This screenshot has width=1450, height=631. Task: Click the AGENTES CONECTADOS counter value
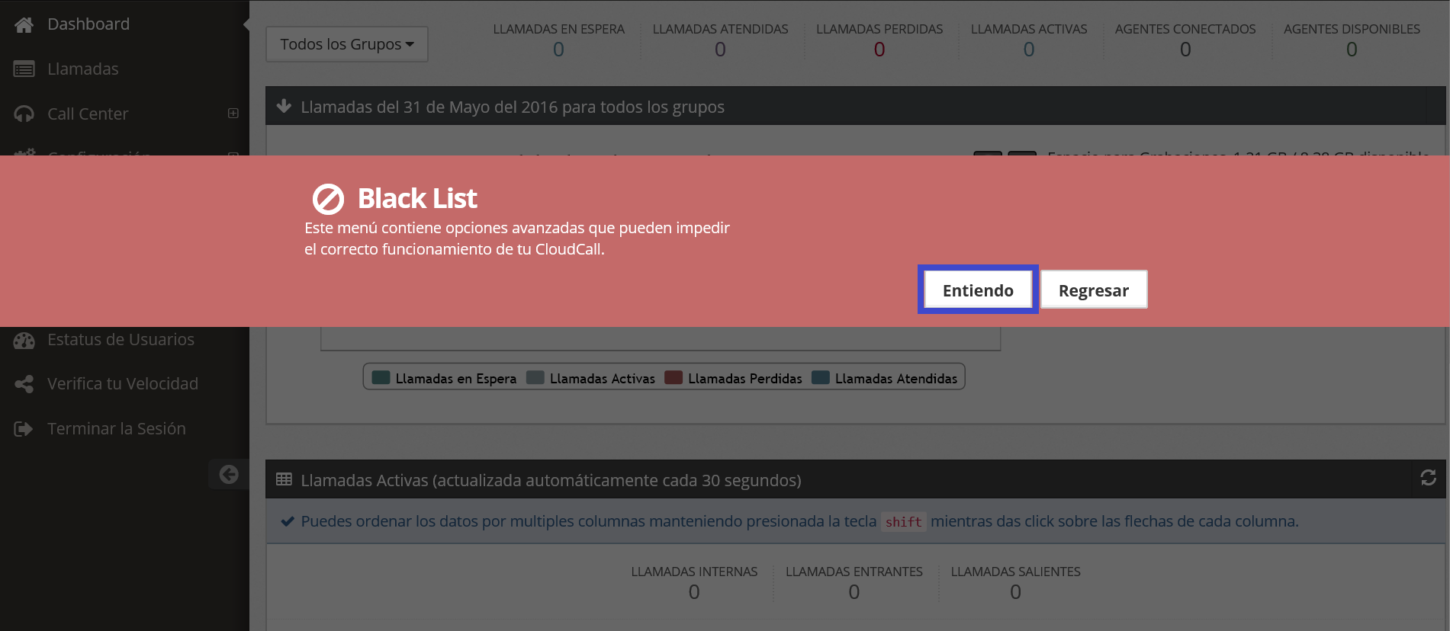coord(1185,50)
